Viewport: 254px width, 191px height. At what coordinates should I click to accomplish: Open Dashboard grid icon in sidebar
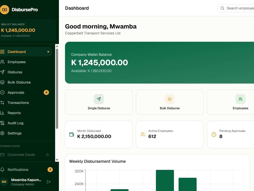coord(2,52)
